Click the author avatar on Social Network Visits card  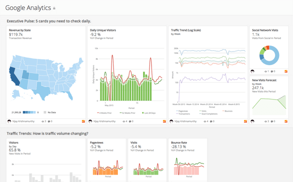click(252, 71)
